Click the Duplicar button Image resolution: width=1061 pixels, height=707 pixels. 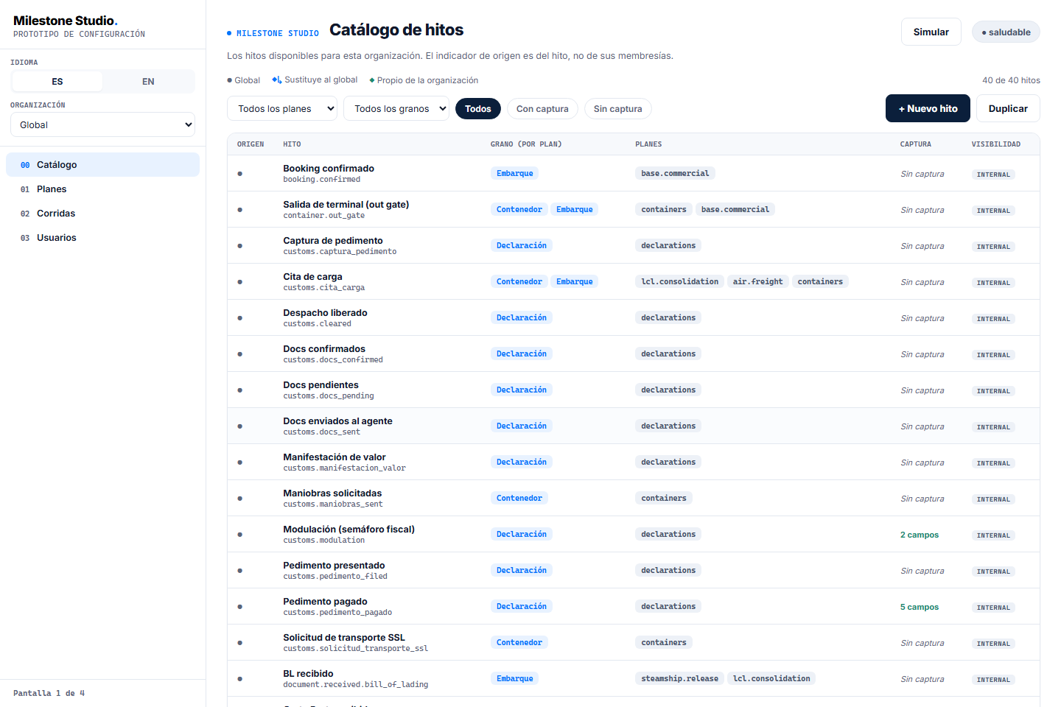[x=1008, y=108]
